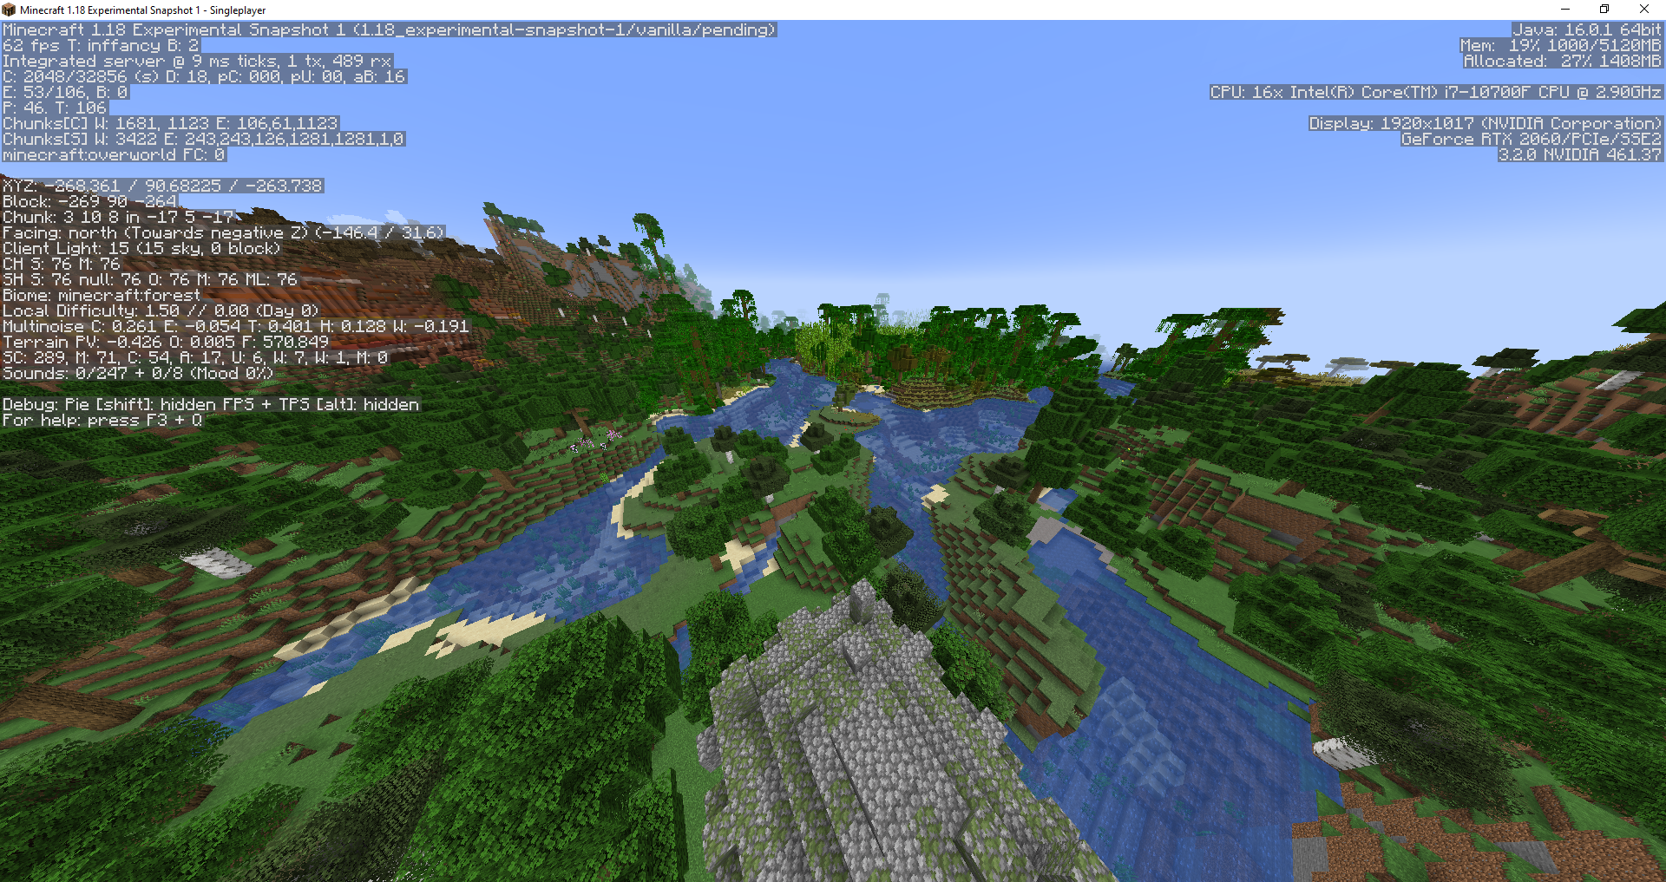The height and width of the screenshot is (882, 1666).
Task: Click the 'C: 2048/32856 (s) D: 18' line
Action: [x=204, y=77]
